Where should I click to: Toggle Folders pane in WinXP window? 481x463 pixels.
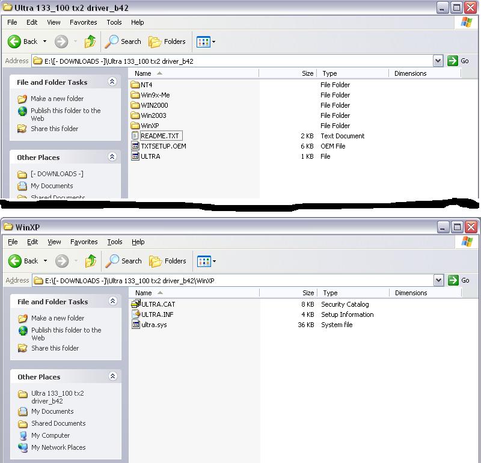click(x=168, y=261)
